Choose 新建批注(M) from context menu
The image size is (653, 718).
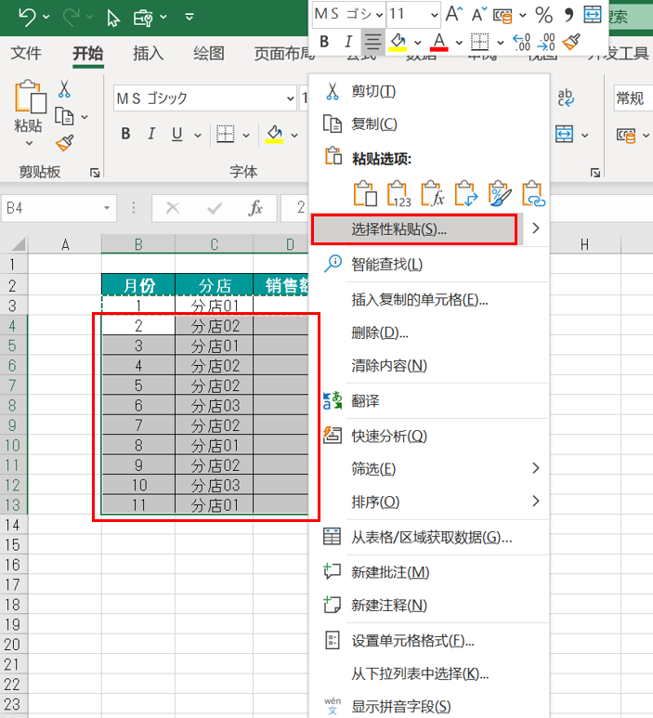point(429,572)
